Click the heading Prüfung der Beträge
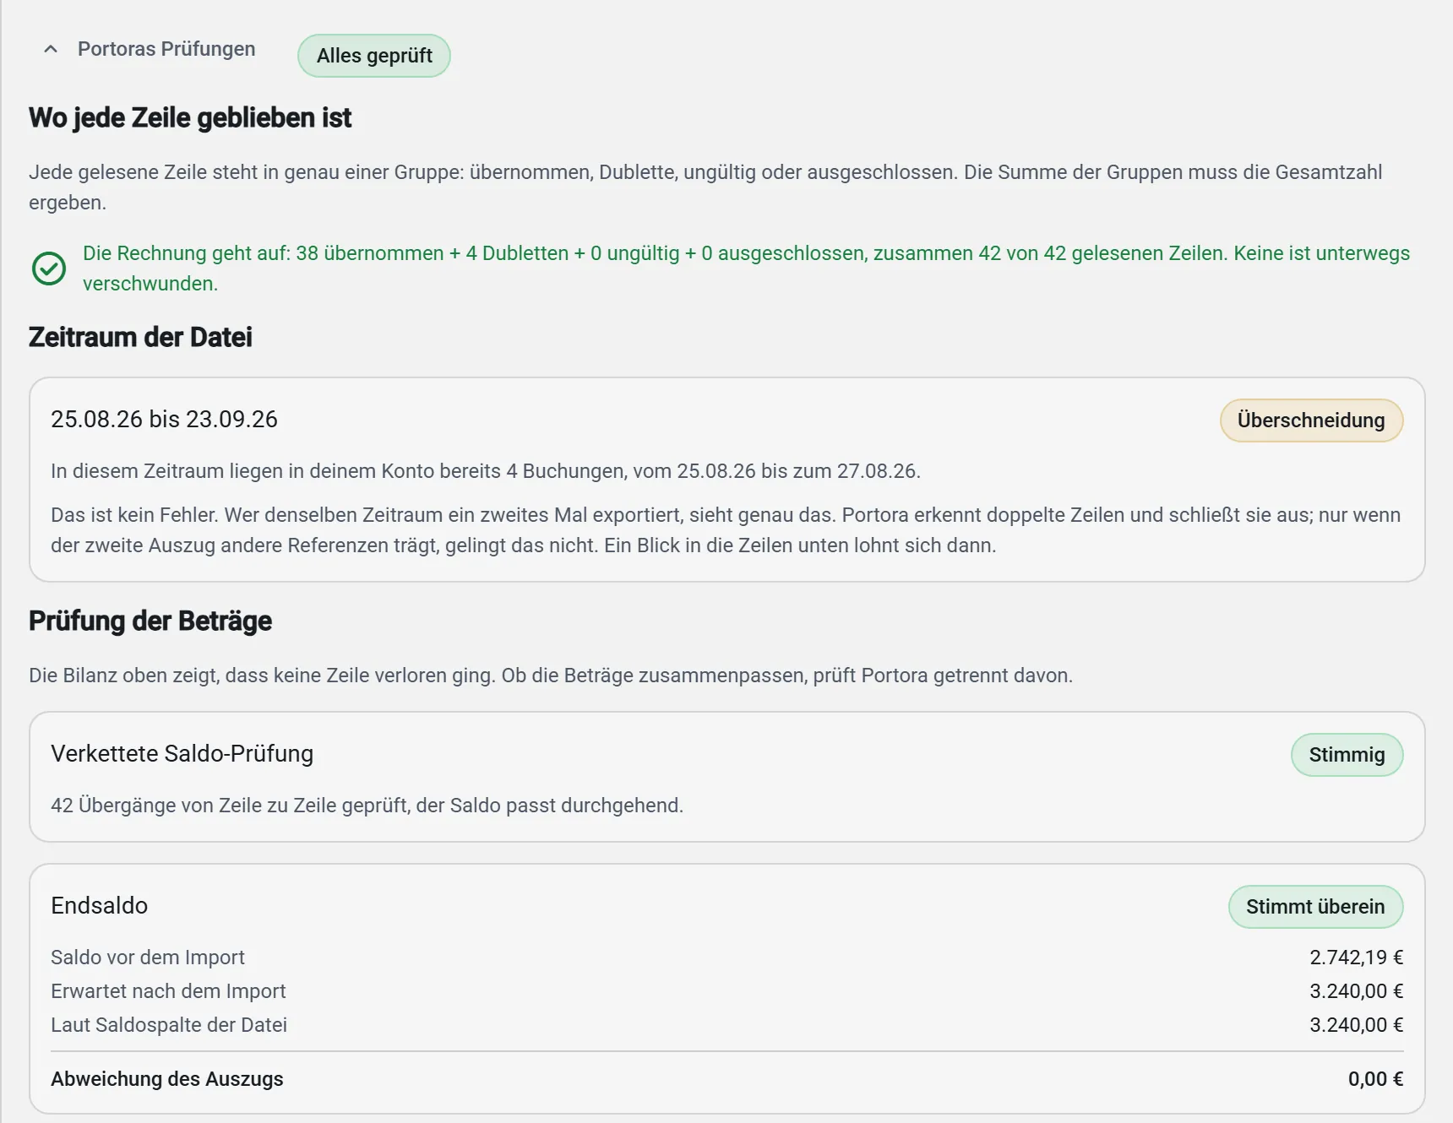This screenshot has height=1123, width=1453. pyautogui.click(x=150, y=621)
